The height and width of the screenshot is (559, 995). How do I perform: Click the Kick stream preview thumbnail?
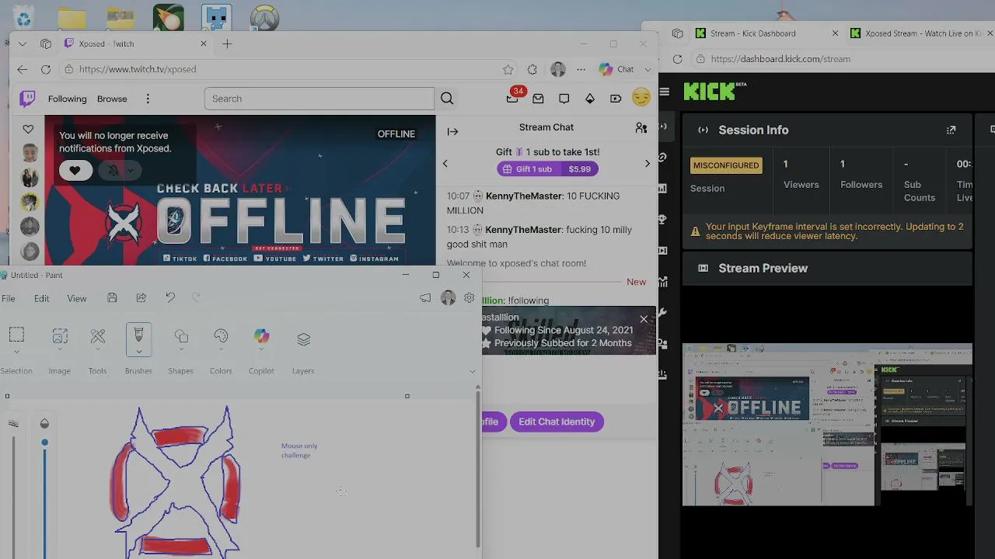827,425
